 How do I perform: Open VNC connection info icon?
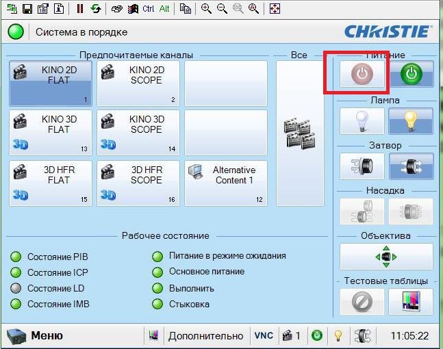[59, 9]
